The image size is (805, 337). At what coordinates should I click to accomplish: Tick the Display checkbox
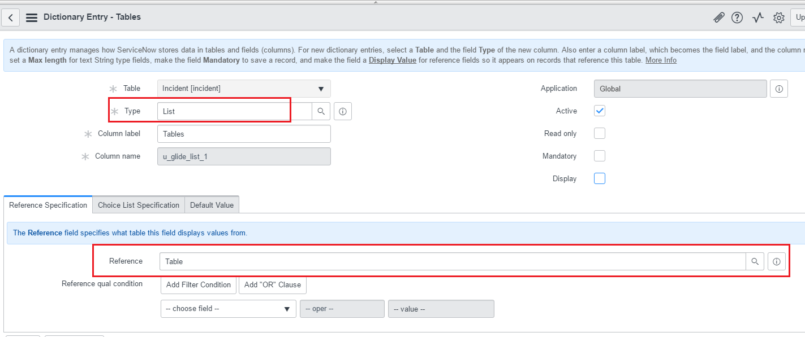(x=600, y=178)
